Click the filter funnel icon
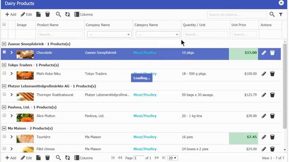Screen dimensions: 289x162 [x=281, y=14]
